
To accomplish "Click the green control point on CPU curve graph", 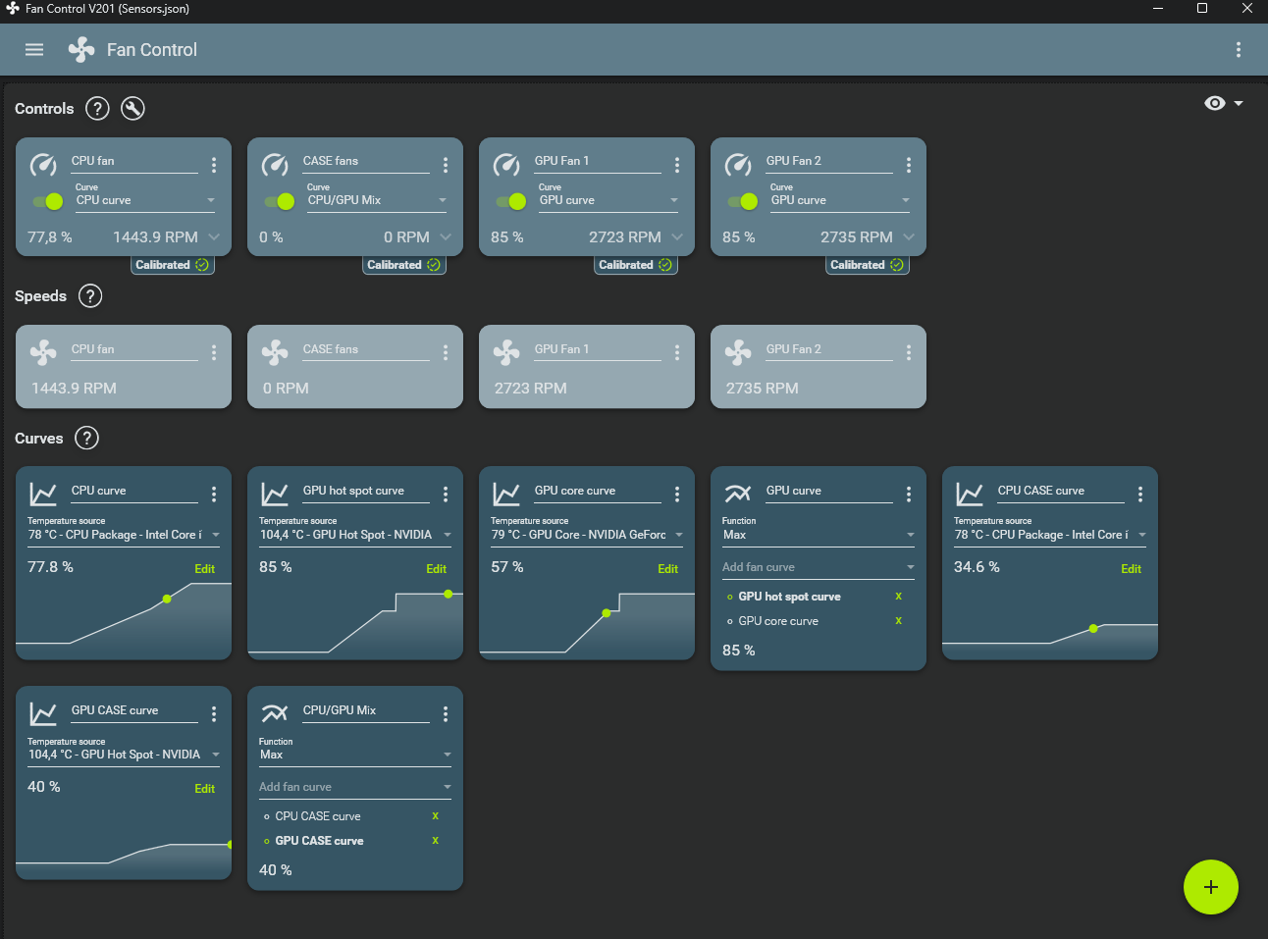I will pyautogui.click(x=167, y=598).
